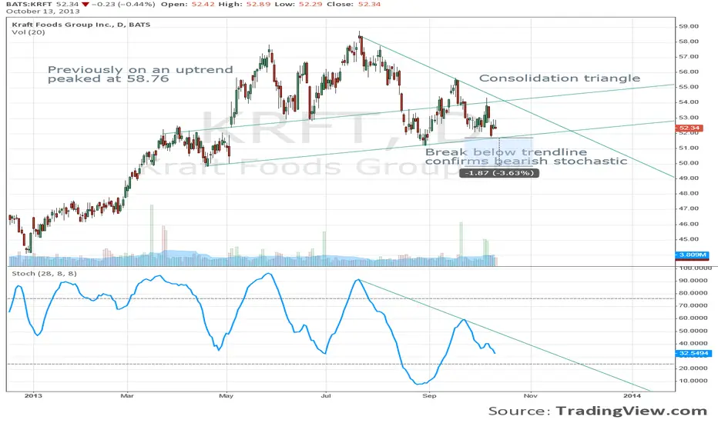Click the -1.87 (-3.63%) measurement label
Viewport: 718px width, 423px height.
pos(499,173)
